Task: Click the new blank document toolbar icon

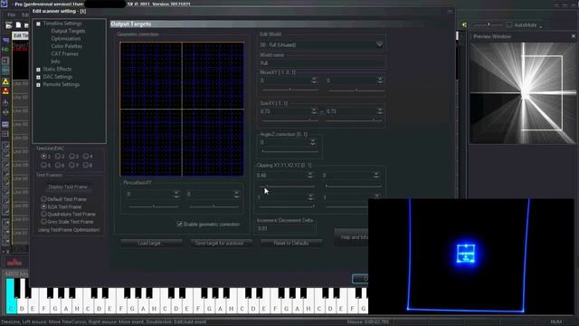Action: point(18,25)
